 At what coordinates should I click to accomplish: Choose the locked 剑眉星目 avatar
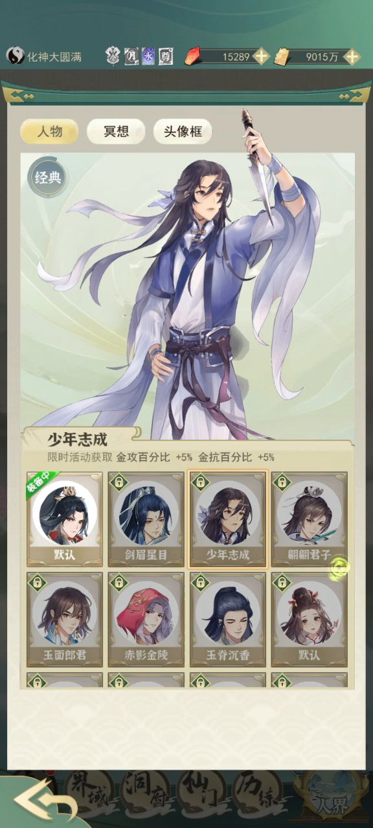click(x=146, y=519)
